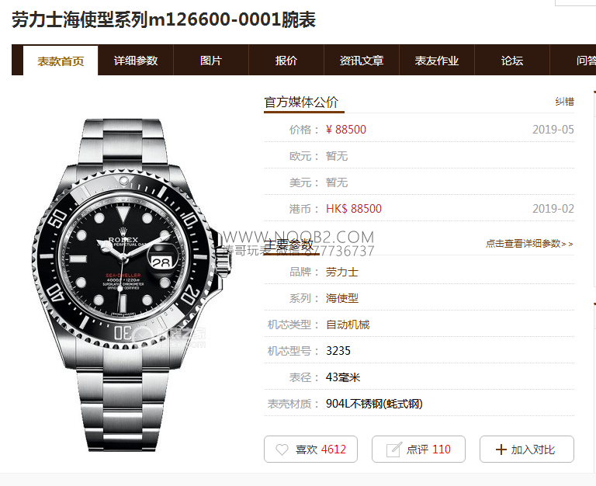Select the 报价 tab
Image resolution: width=596 pixels, height=486 pixels.
[286, 60]
